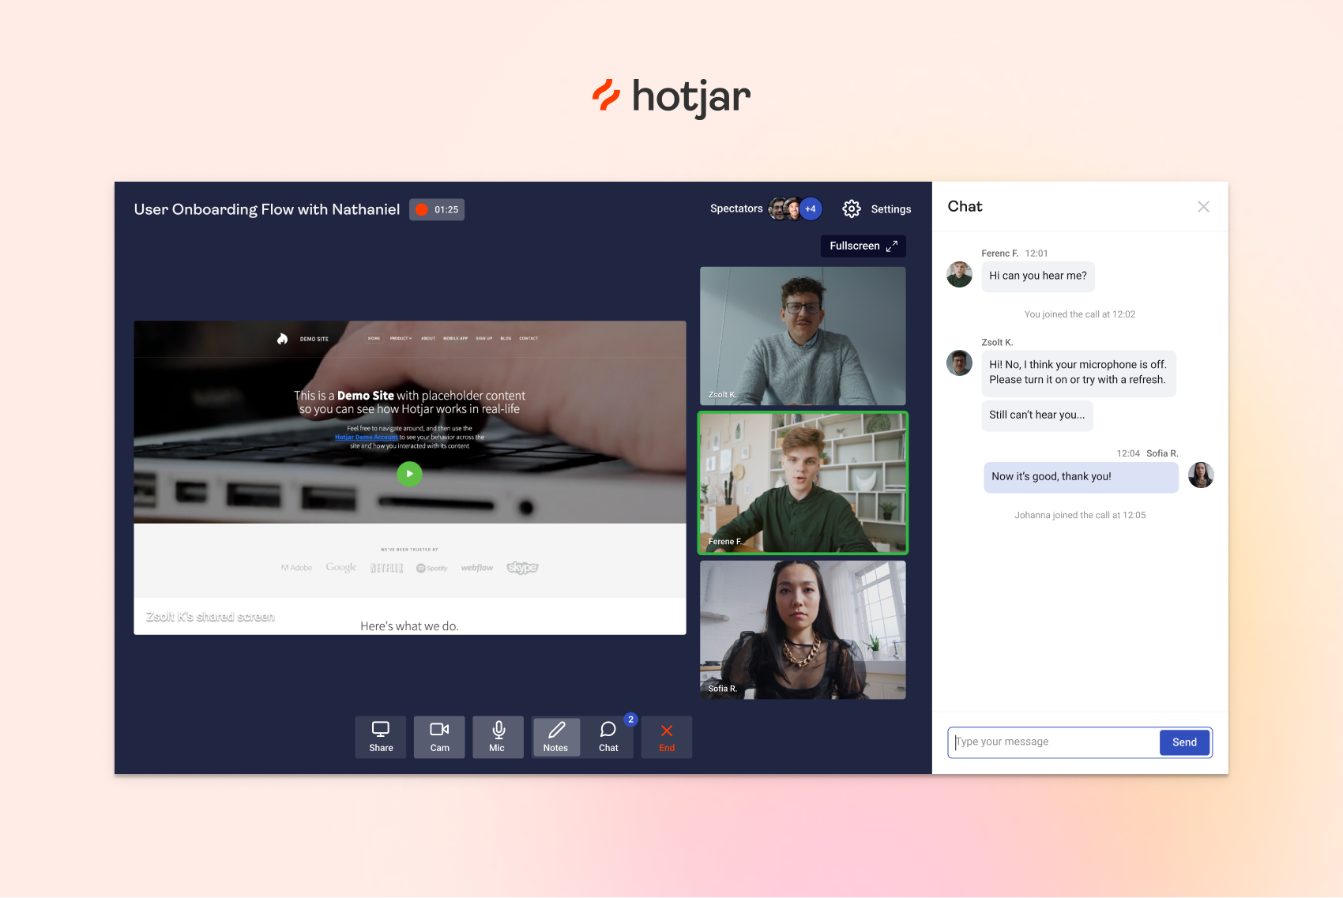This screenshot has height=898, width=1343.
Task: Click the "Here's what we do." heading
Action: (409, 626)
